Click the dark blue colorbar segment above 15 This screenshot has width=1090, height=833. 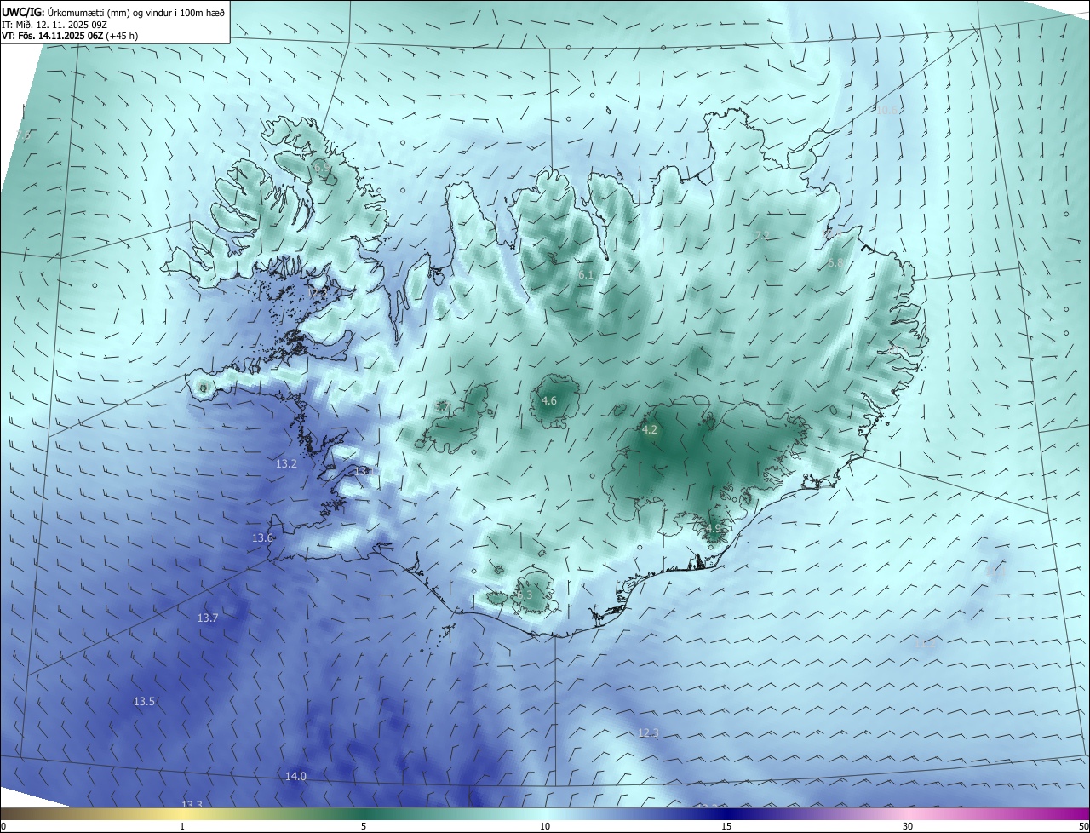(x=726, y=814)
